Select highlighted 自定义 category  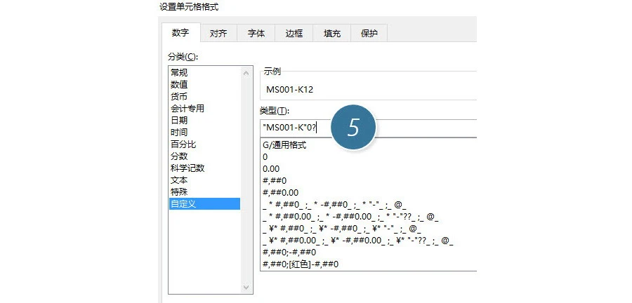[x=205, y=203]
